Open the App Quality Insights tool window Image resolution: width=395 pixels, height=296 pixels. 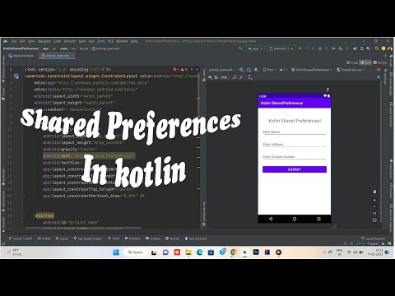(87, 238)
